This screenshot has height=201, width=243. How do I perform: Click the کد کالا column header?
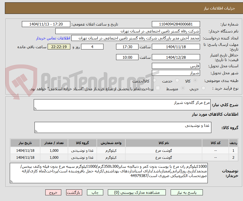(215, 143)
